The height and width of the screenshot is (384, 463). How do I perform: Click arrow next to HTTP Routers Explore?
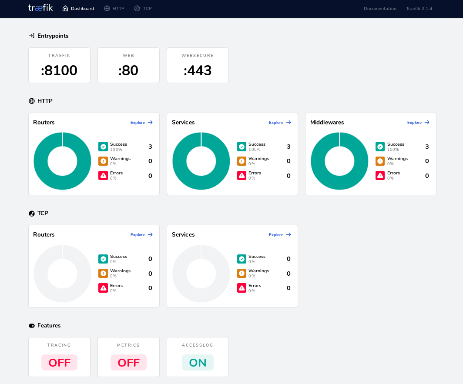click(150, 122)
